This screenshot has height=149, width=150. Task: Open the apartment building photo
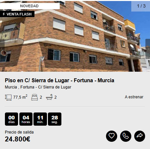click(x=75, y=36)
